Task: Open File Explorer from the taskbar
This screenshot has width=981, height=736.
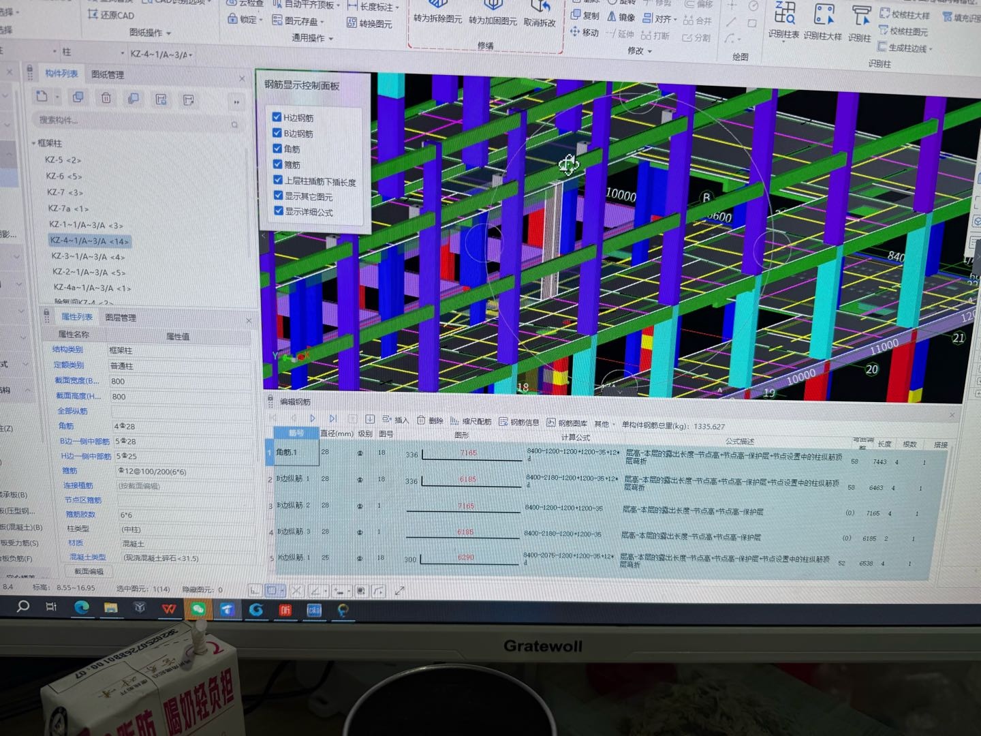Action: click(111, 608)
